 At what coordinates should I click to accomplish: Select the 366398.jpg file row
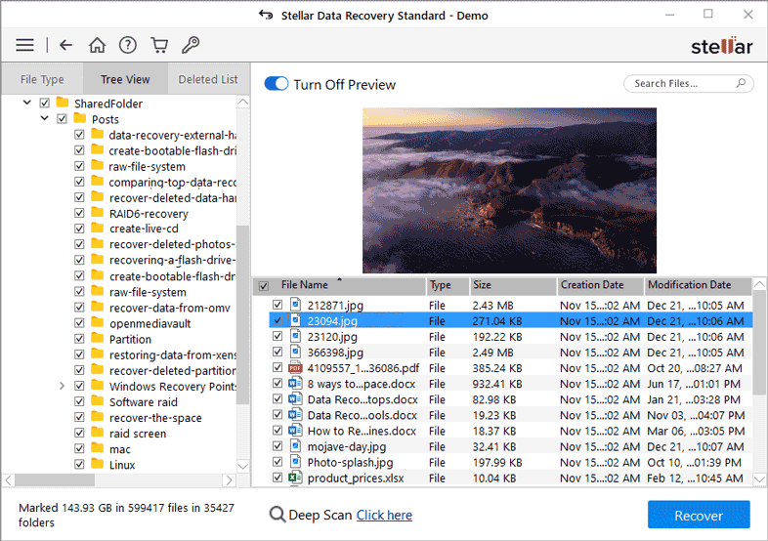(x=510, y=353)
